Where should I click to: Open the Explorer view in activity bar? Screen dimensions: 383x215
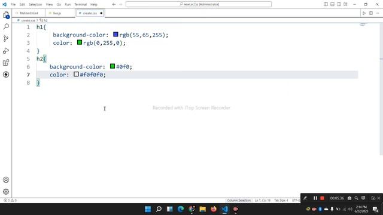tap(6, 15)
